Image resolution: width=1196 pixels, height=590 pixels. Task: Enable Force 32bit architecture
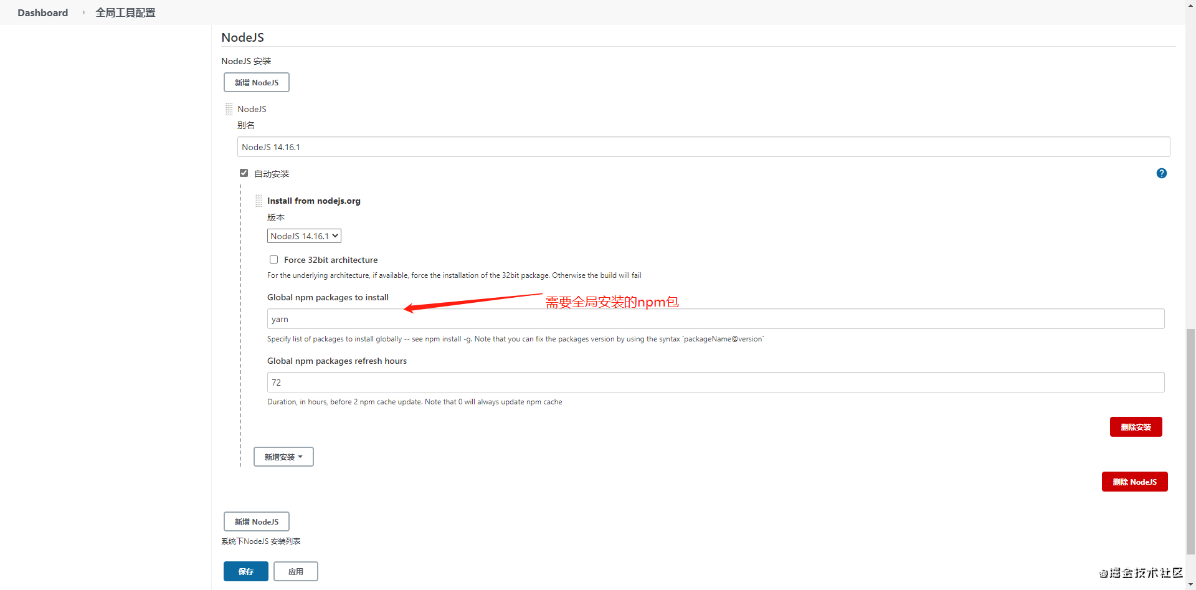(273, 260)
